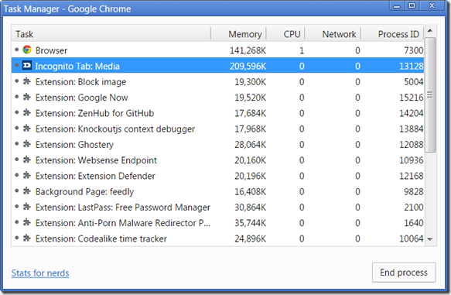Viewport: 451px width, 295px height.
Task: Open the Stats for nerds link
Action: [40, 273]
